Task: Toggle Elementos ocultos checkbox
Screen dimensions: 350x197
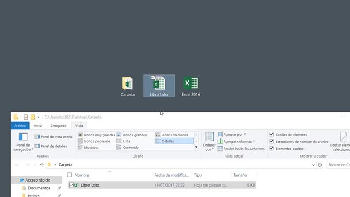Action: 271,148
